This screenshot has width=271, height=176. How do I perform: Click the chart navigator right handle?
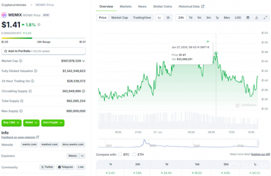(x=258, y=143)
